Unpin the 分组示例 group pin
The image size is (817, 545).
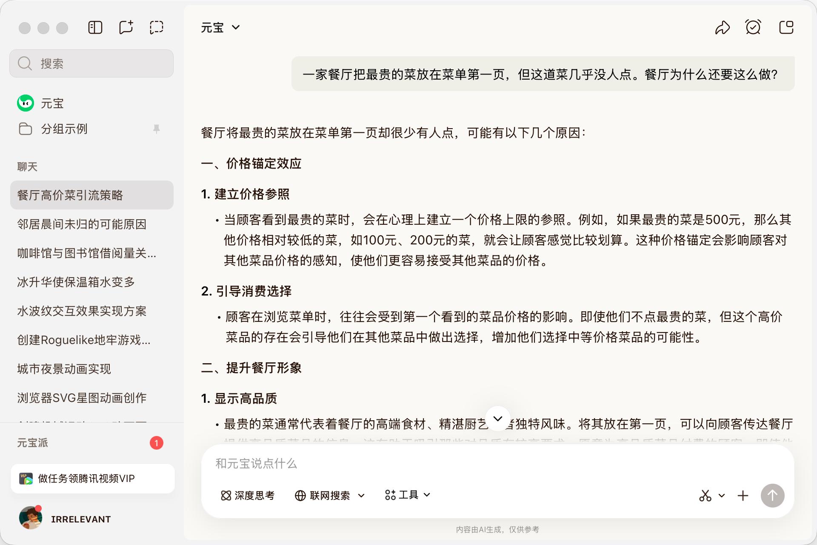[157, 129]
